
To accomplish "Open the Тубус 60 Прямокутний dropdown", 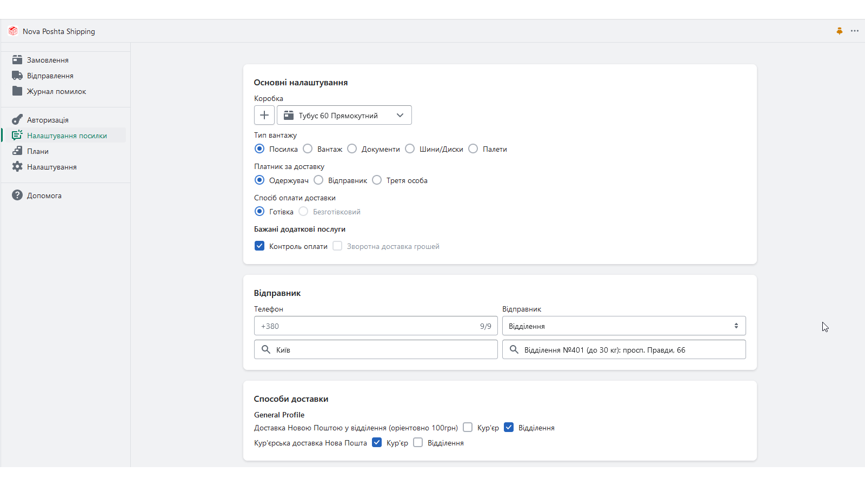I will point(344,115).
